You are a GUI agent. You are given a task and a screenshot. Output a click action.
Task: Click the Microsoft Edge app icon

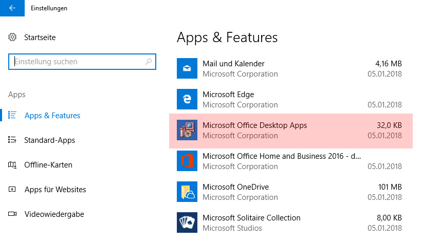pos(187,99)
